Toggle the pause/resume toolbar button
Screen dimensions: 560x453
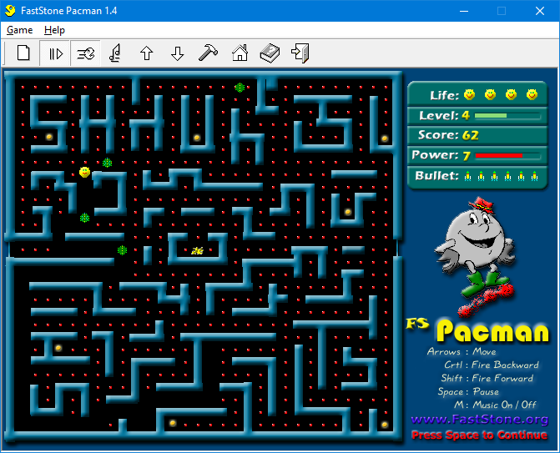pos(54,53)
